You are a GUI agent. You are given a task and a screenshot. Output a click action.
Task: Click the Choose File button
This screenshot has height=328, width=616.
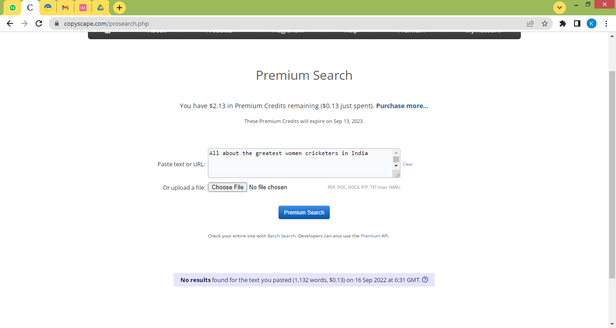pyautogui.click(x=228, y=187)
